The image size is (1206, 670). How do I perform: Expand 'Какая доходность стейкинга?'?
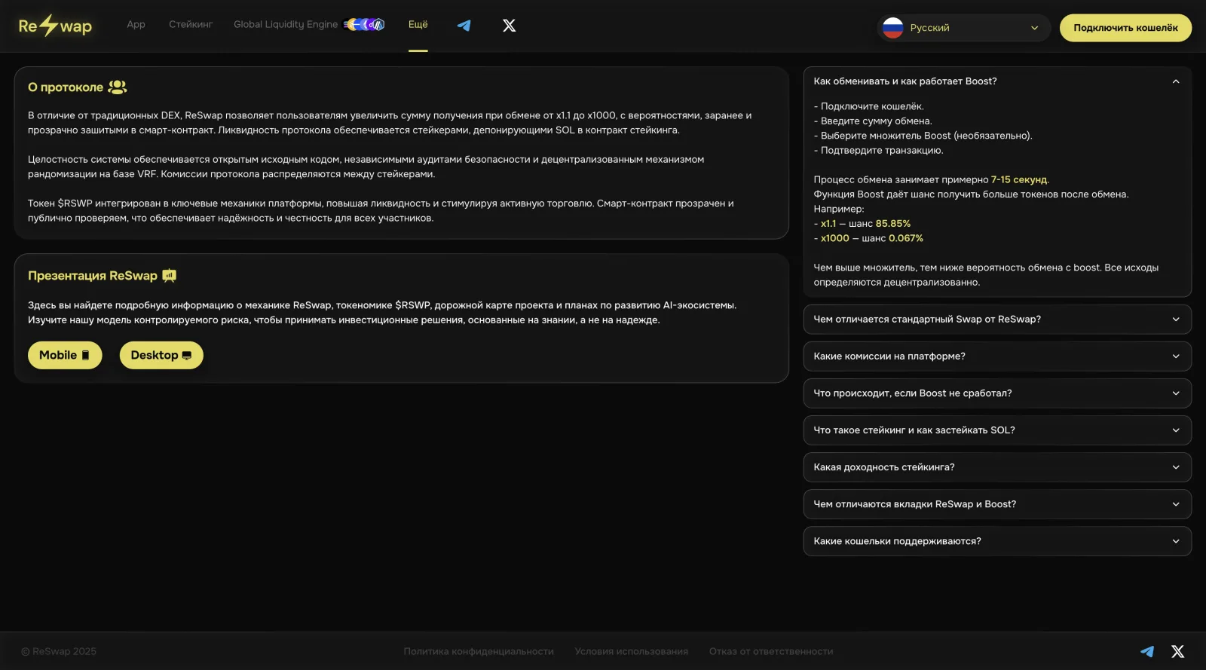click(996, 467)
